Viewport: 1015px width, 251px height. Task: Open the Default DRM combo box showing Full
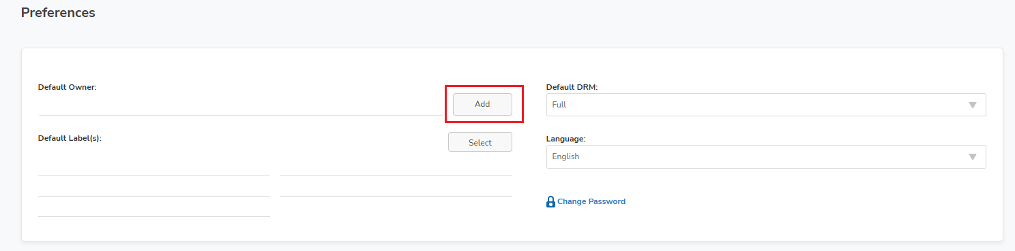[766, 105]
